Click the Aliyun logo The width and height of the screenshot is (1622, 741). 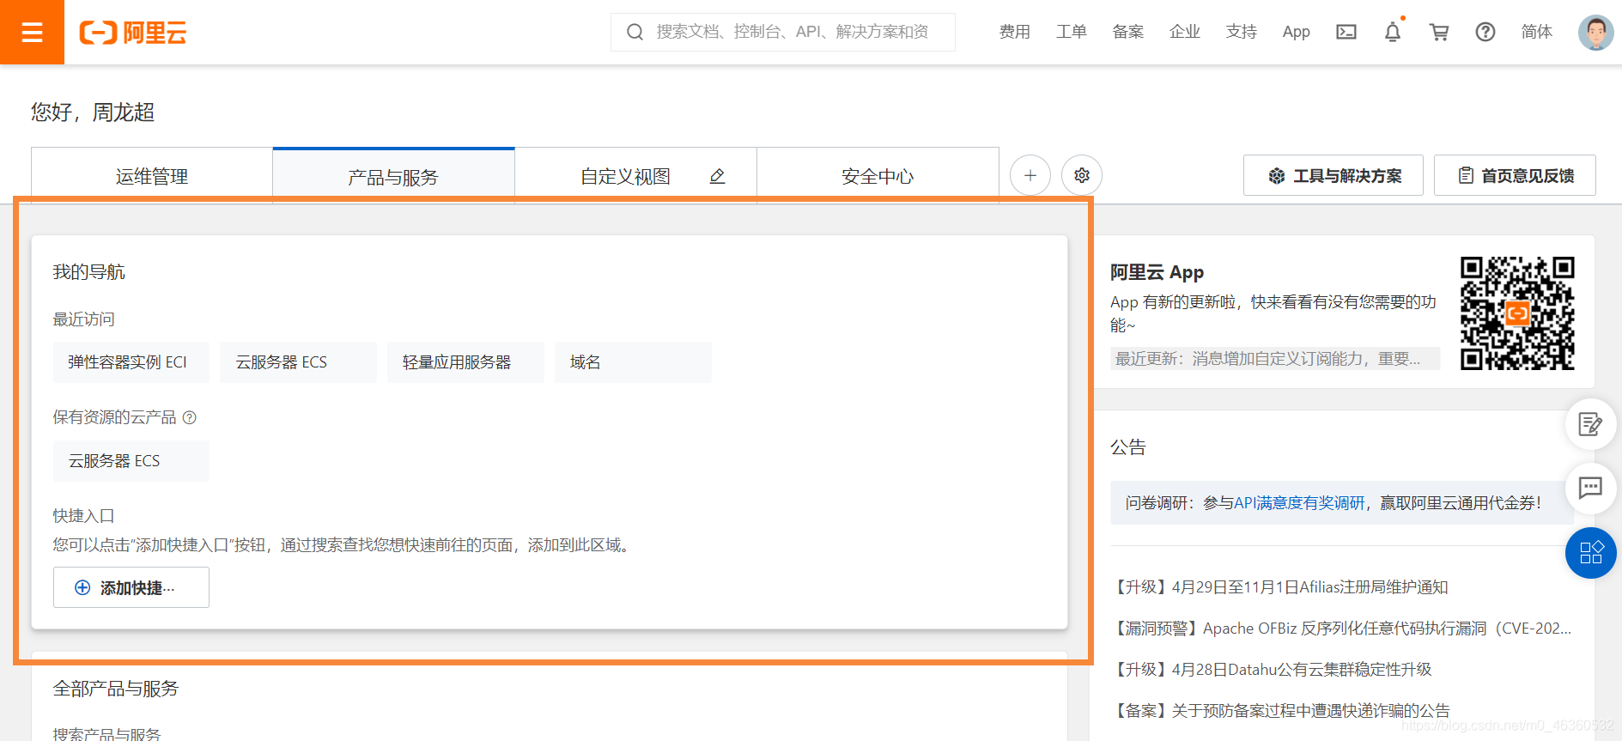tap(133, 33)
